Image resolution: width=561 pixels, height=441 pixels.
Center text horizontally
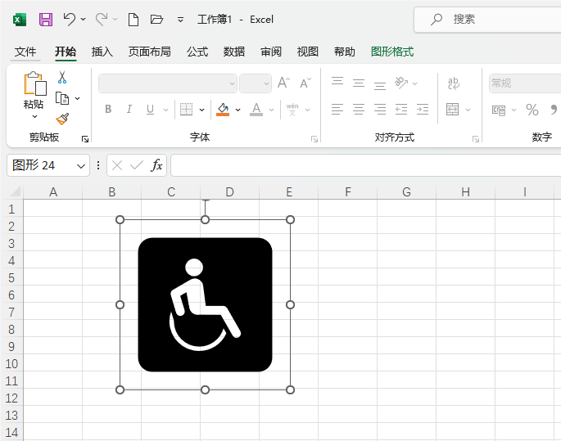[x=359, y=109]
